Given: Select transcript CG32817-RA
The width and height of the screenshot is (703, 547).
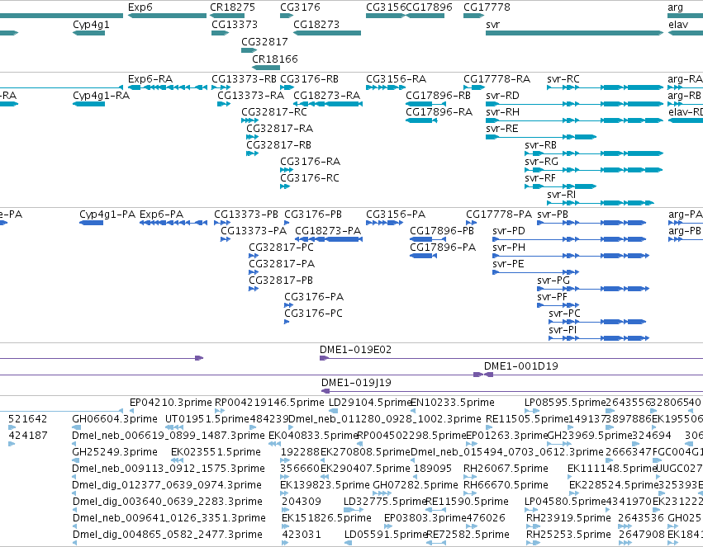Looking at the screenshot, I should (253, 137).
